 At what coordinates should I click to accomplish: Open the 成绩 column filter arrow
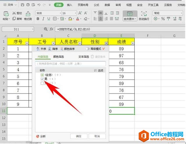pos(133,43)
